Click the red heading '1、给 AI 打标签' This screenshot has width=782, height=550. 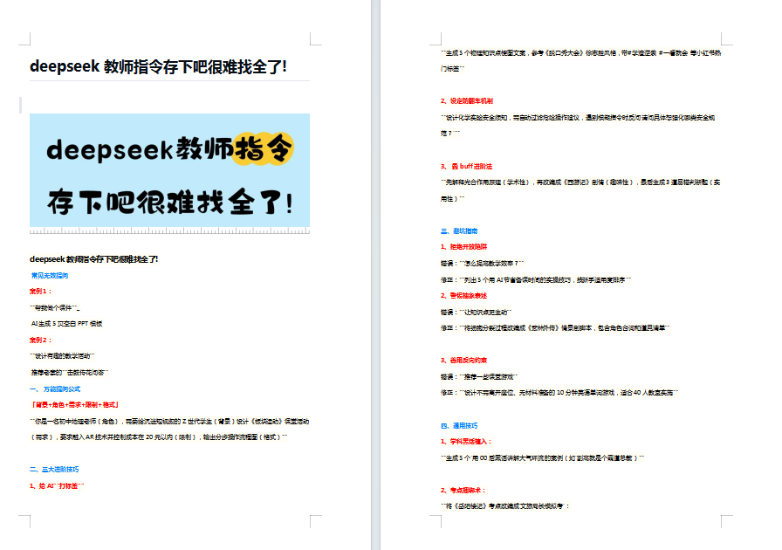[57, 486]
